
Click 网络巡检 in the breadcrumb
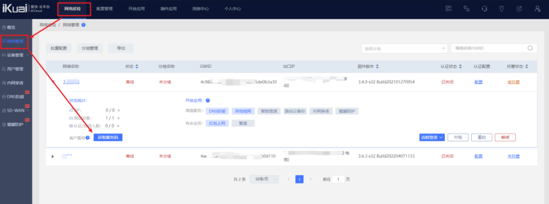click(48, 25)
